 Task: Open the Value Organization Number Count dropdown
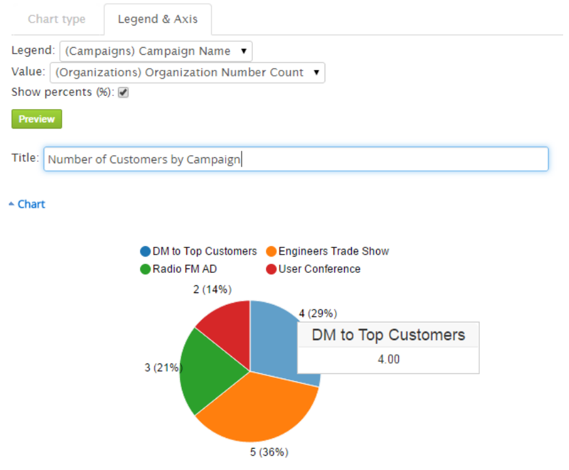[x=187, y=72]
